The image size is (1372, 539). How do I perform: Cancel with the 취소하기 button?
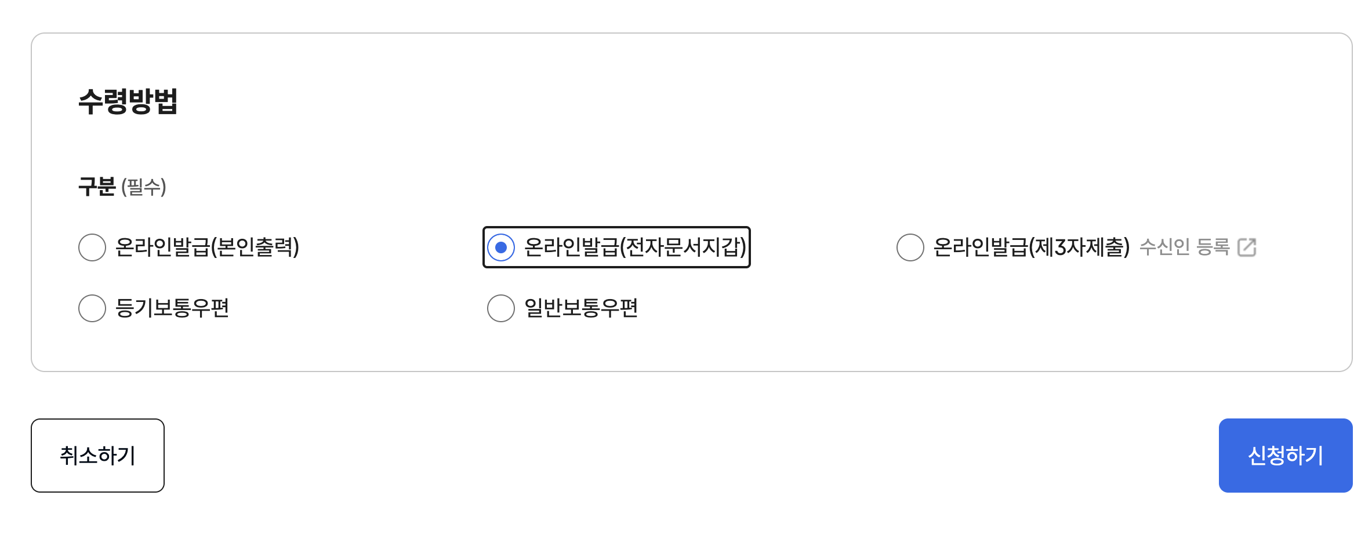point(97,456)
